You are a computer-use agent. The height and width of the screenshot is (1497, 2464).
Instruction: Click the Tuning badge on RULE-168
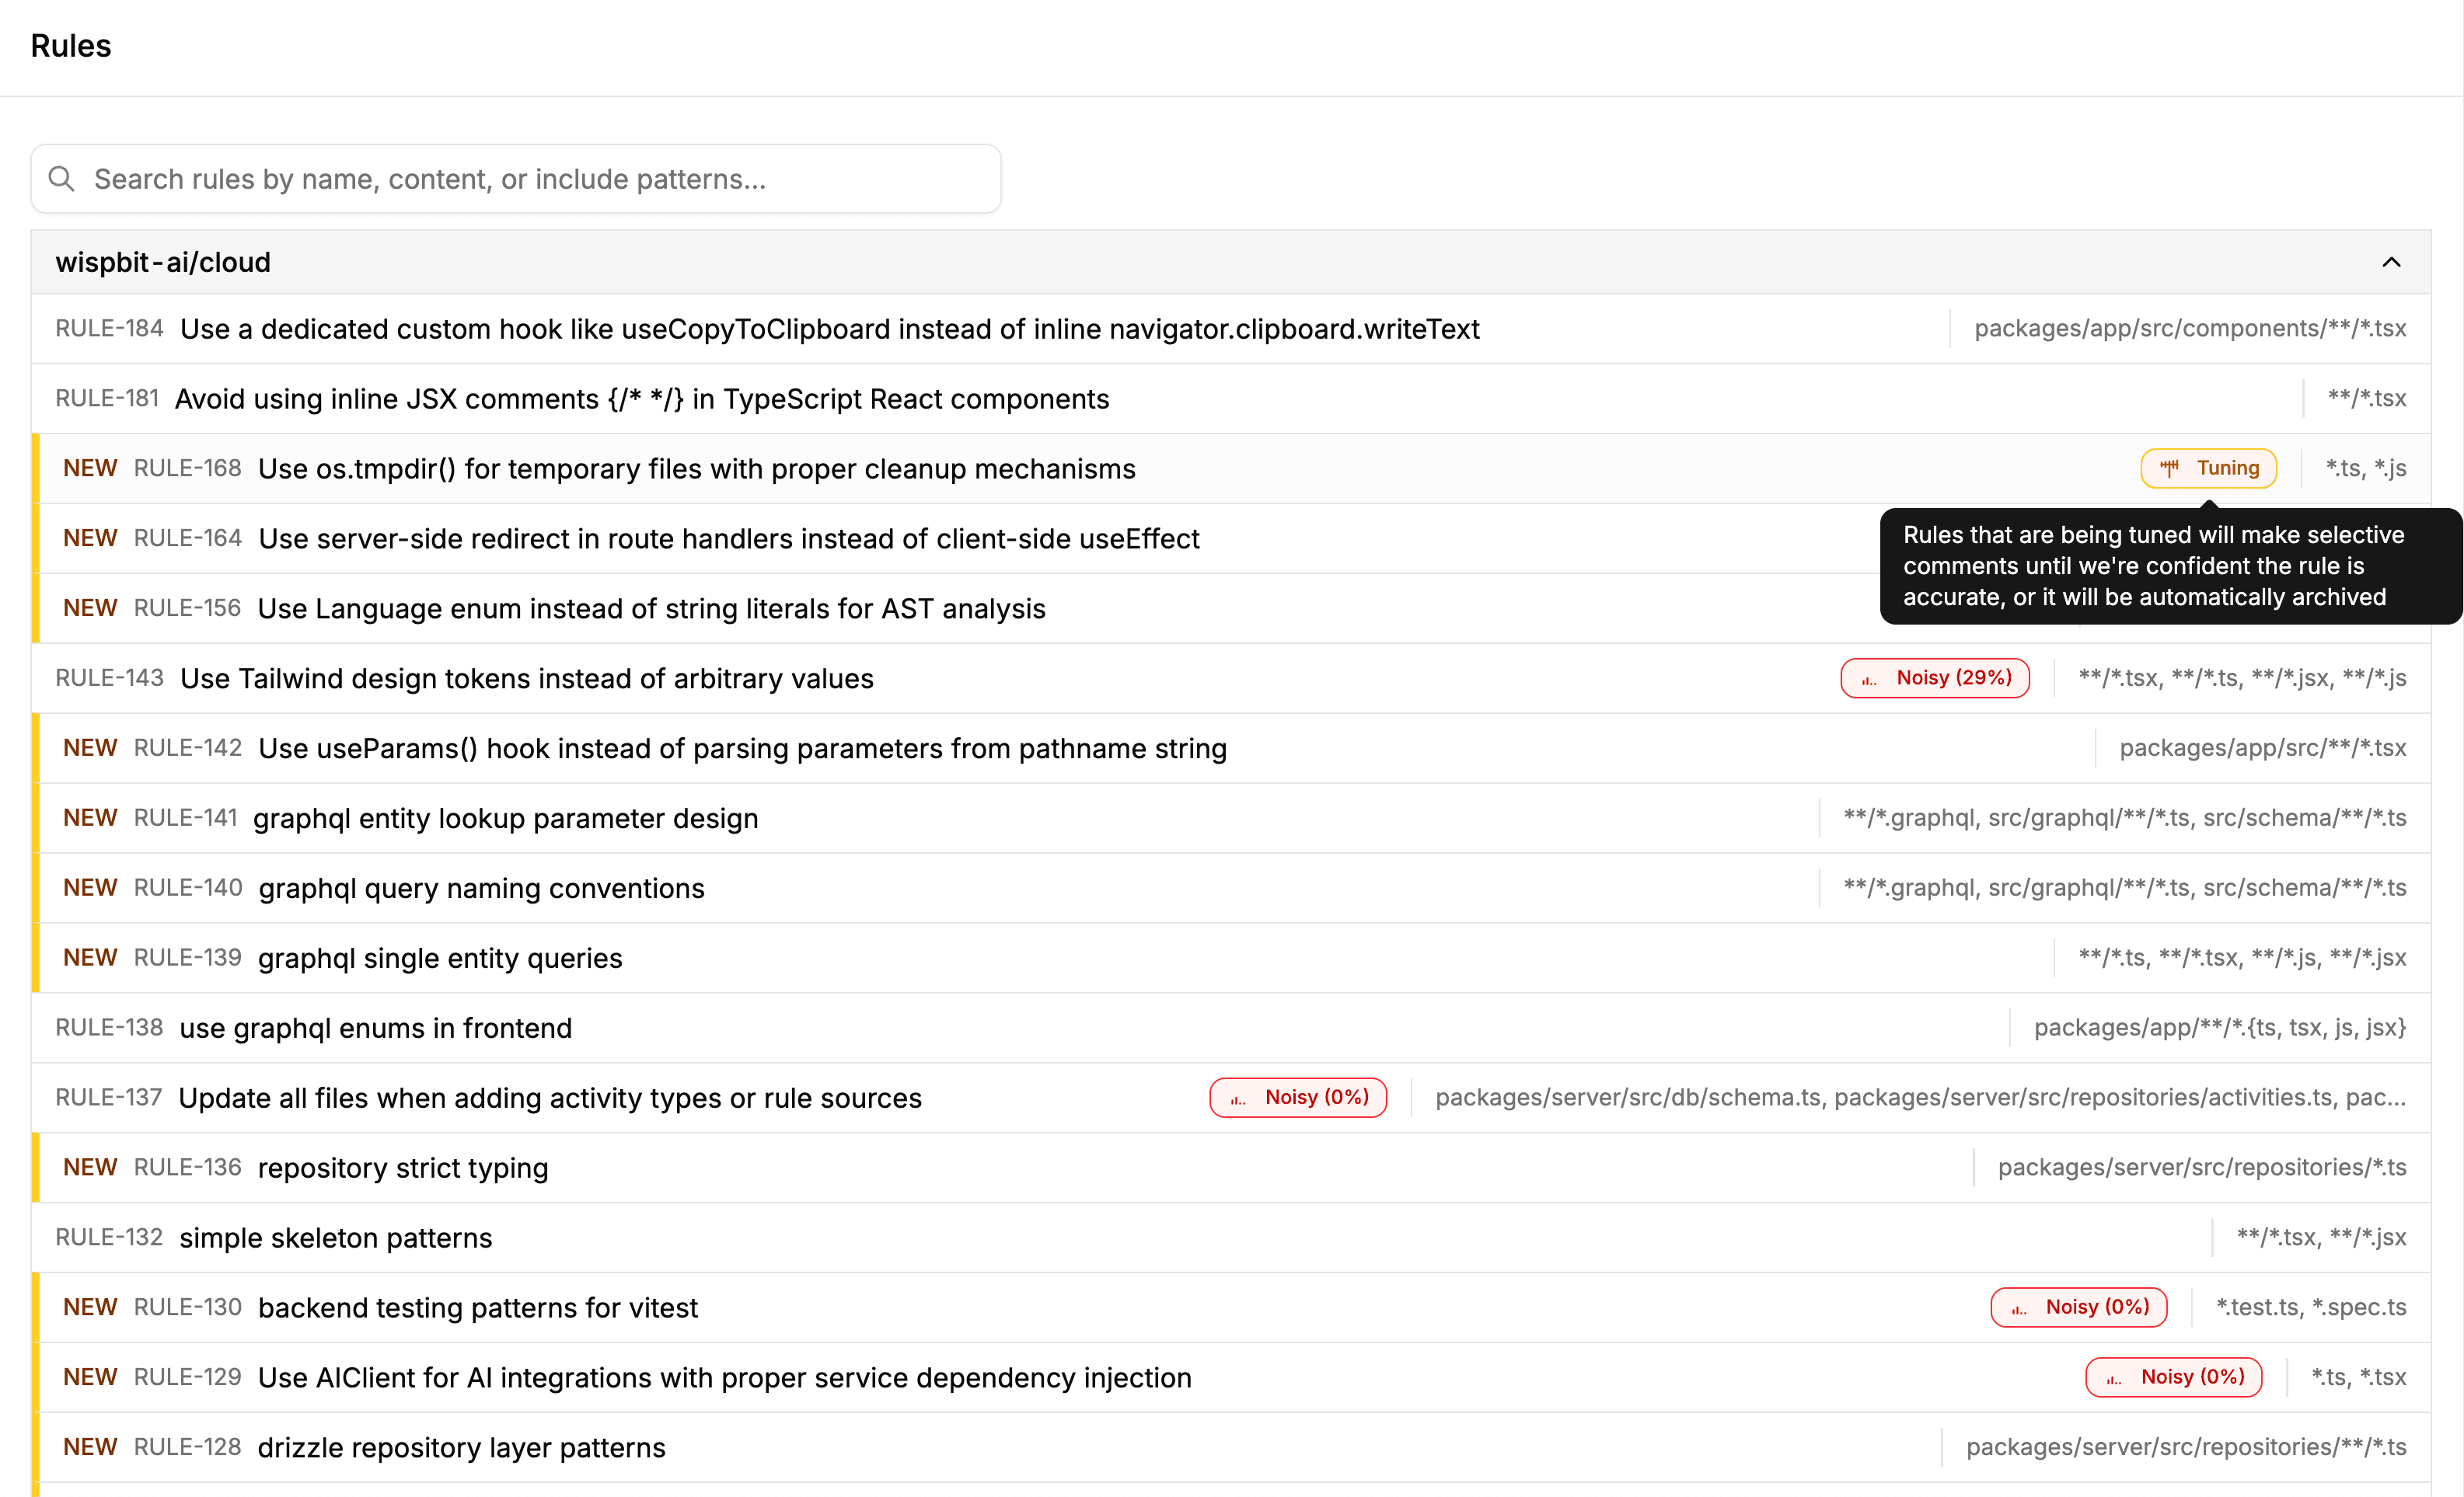click(x=2208, y=468)
